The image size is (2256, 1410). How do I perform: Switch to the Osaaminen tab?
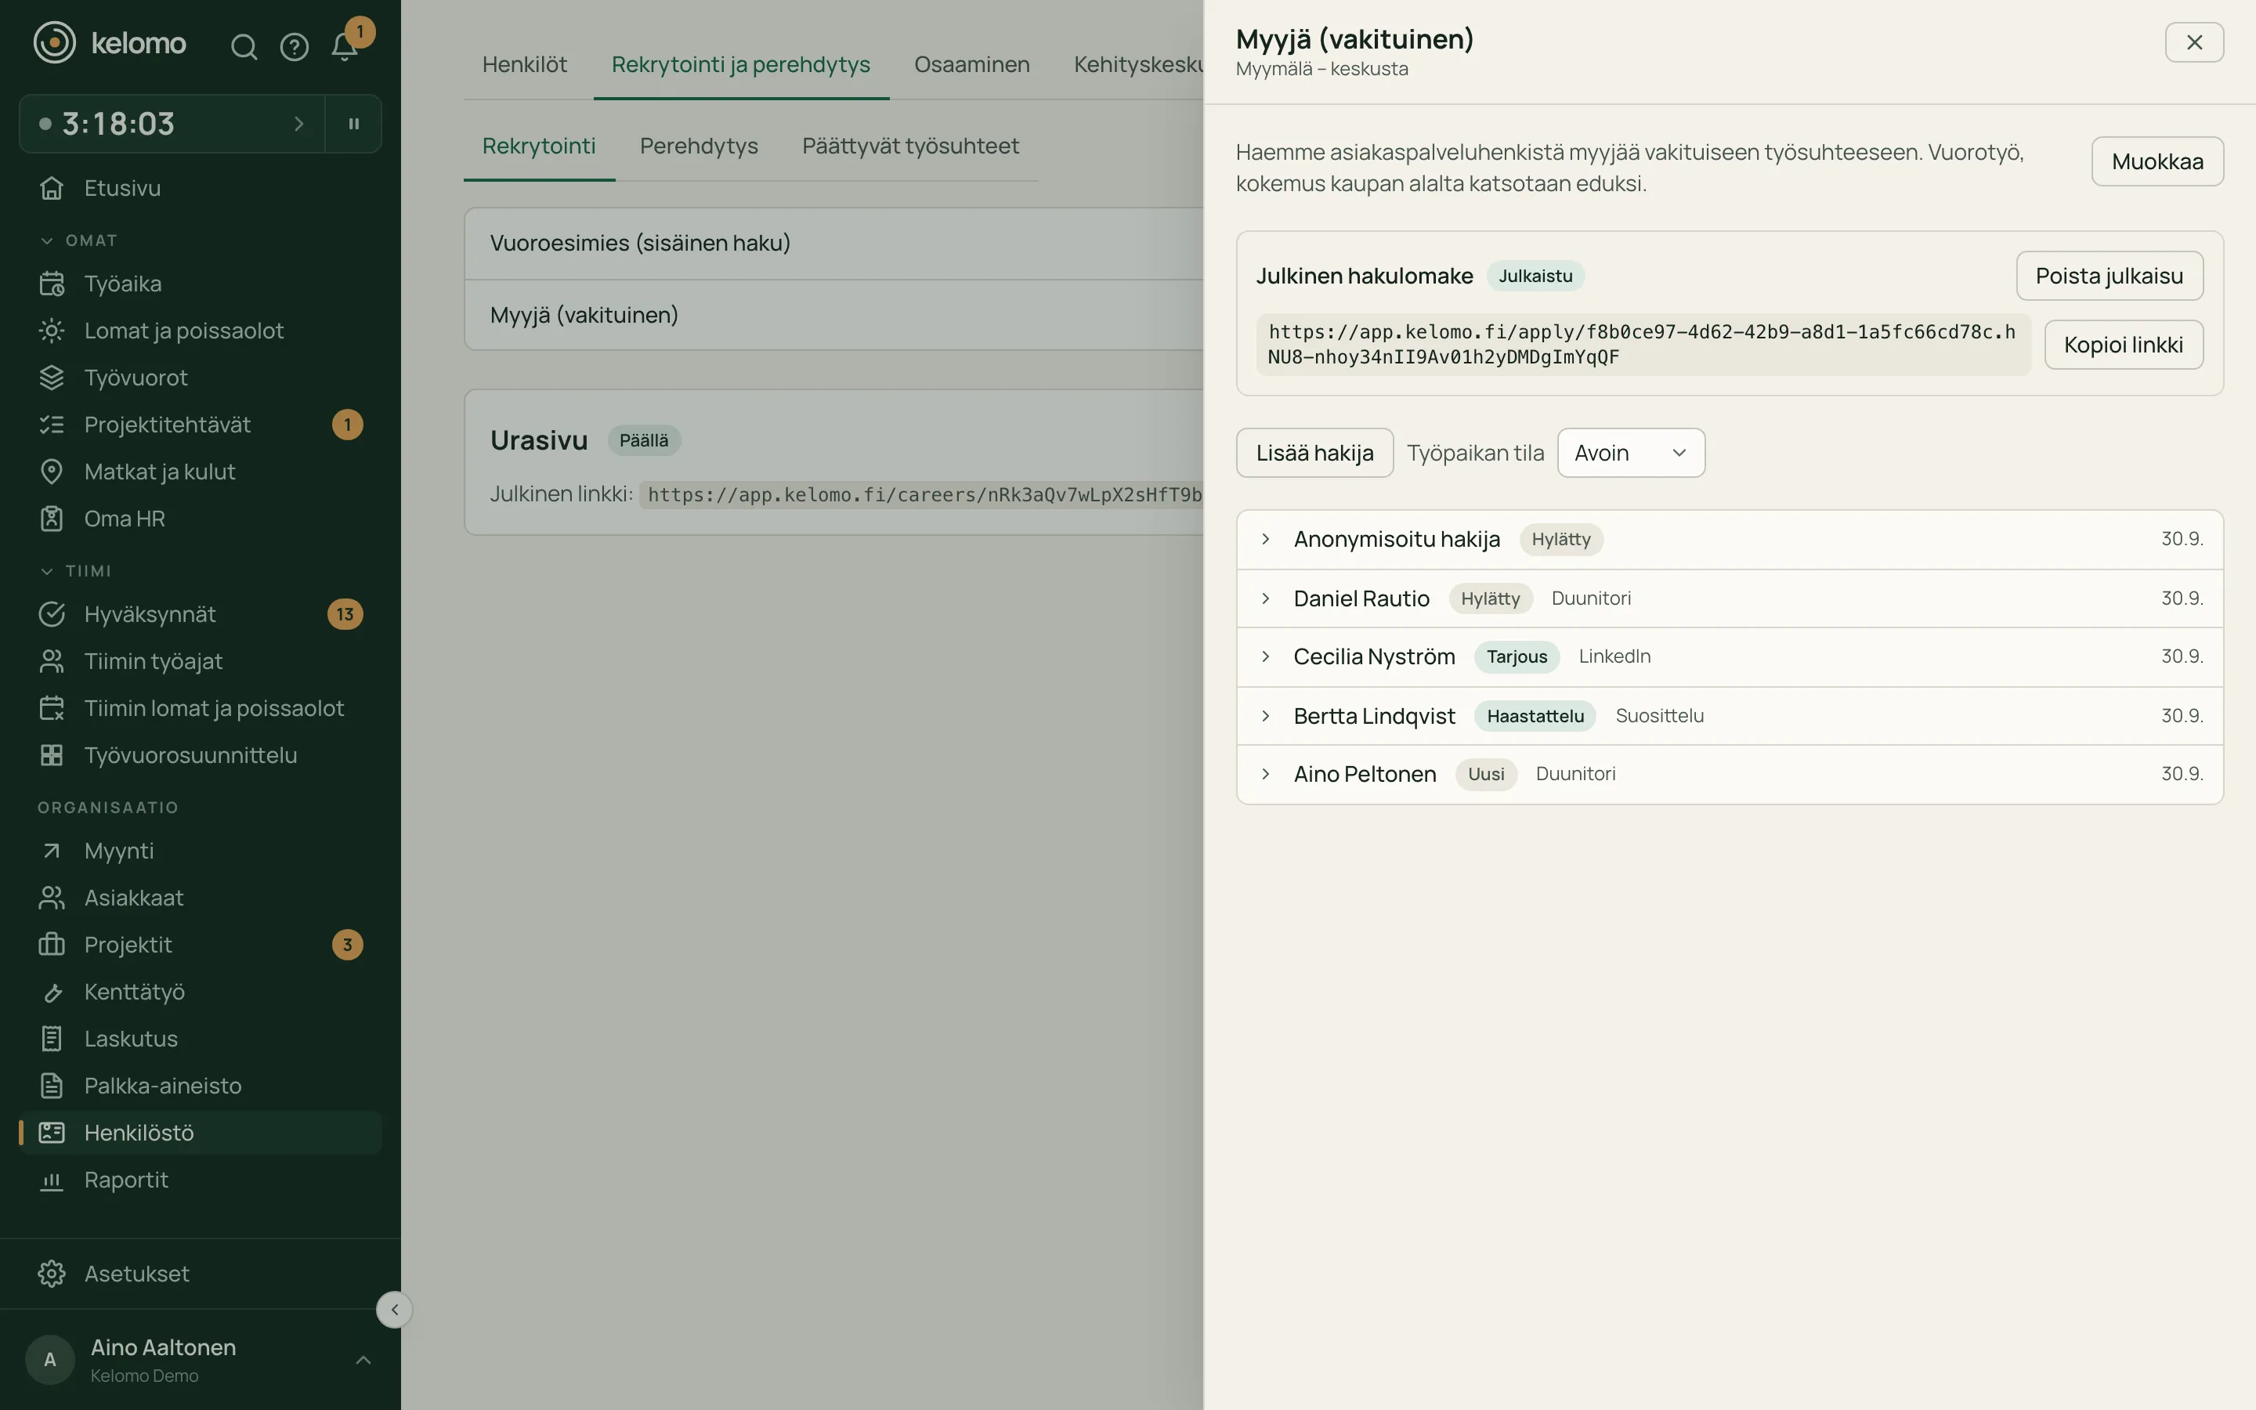tap(971, 64)
